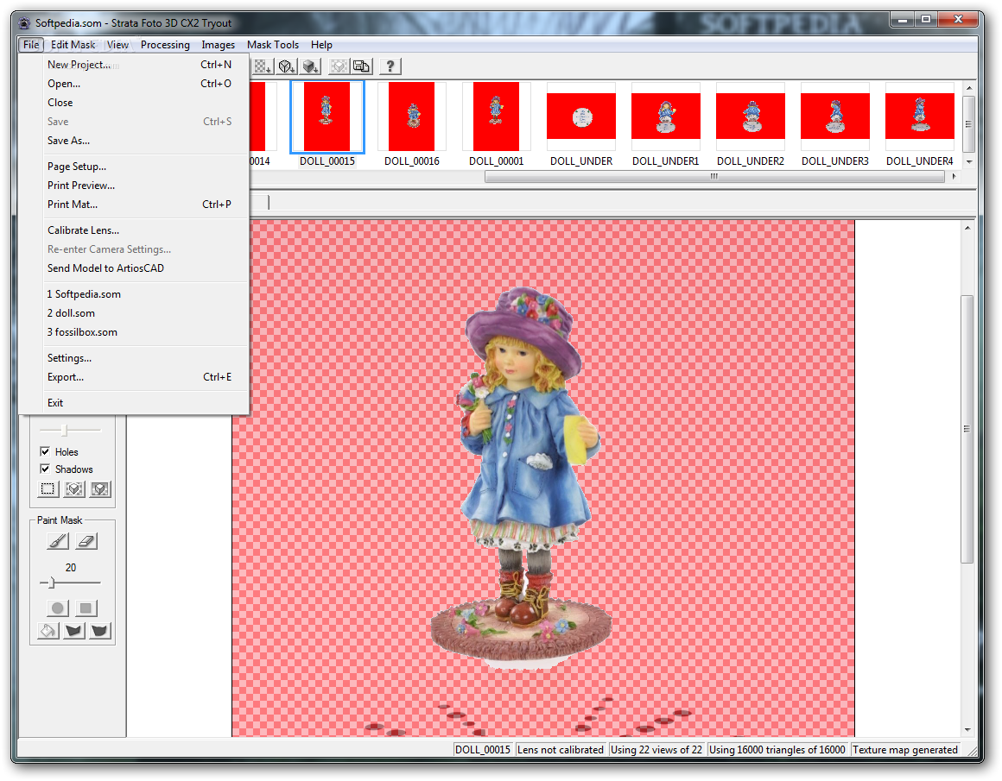Select Close in the File menu

(134, 103)
